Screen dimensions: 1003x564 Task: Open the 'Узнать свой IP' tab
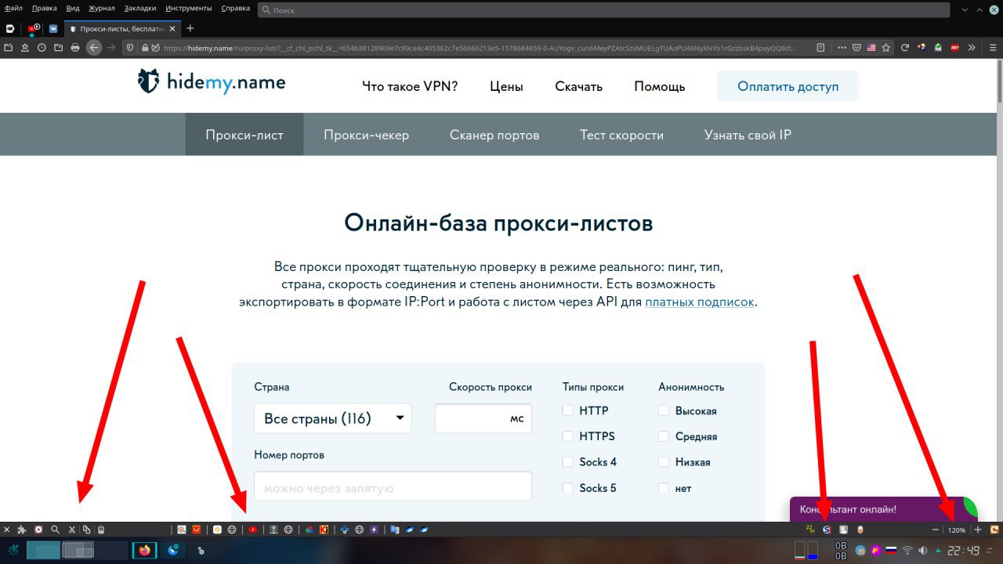coord(748,135)
